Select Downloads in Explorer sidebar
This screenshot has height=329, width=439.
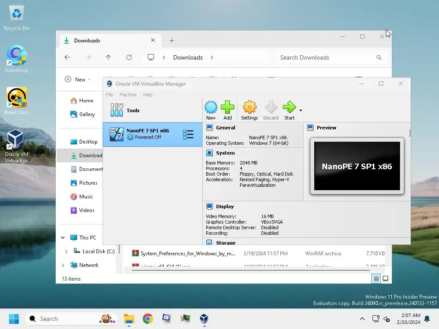(80, 156)
